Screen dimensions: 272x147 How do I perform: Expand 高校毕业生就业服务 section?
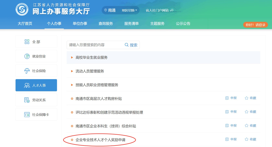coord(91,58)
